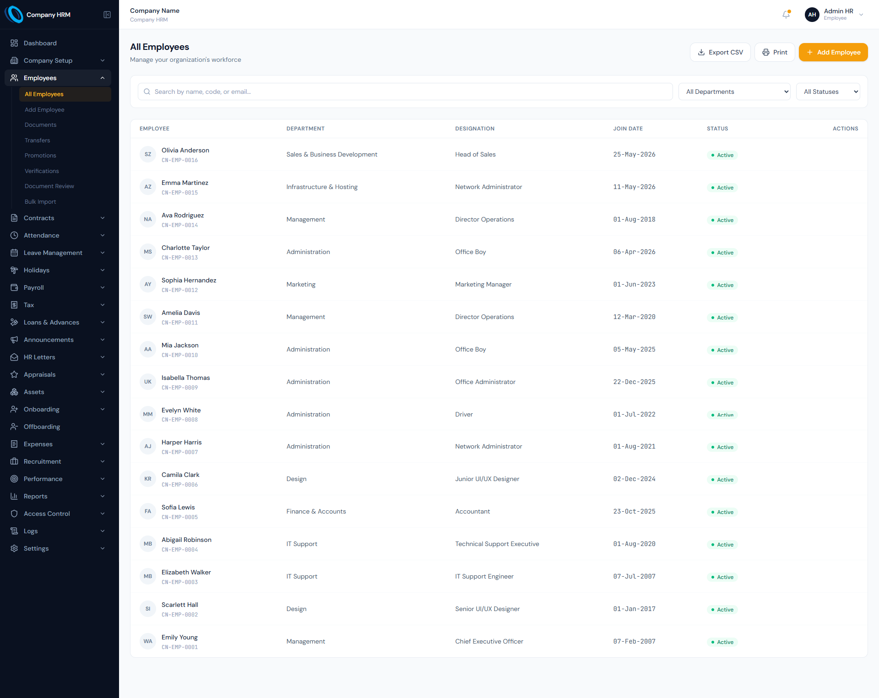Click the Sales & Business Development cell

[331, 154]
